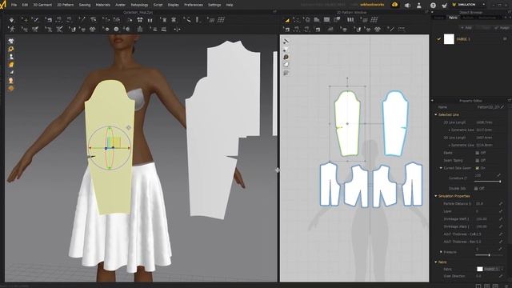Click the Layer value field
The height and width of the screenshot is (288, 512).
pos(486,211)
